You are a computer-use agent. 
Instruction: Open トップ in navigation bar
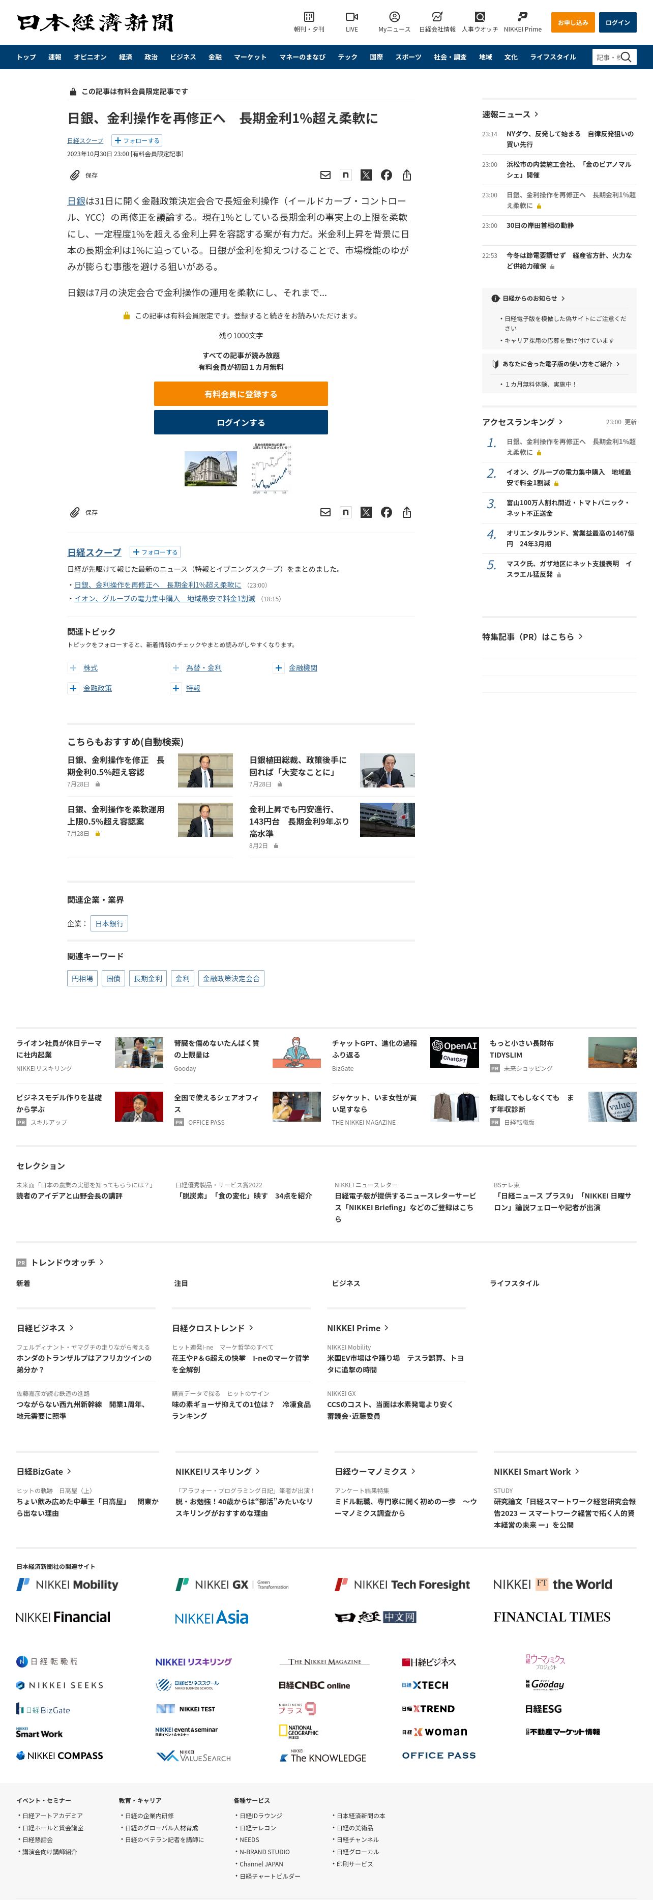(x=26, y=57)
